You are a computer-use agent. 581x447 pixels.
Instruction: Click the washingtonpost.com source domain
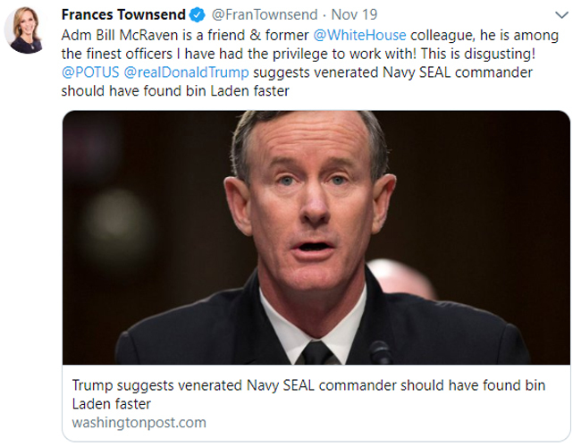139,421
